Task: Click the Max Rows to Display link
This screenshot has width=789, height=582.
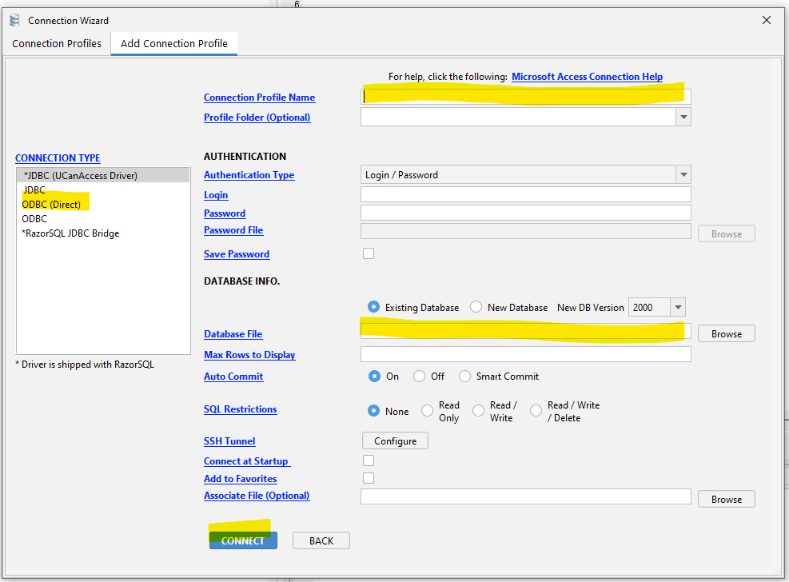Action: 249,355
